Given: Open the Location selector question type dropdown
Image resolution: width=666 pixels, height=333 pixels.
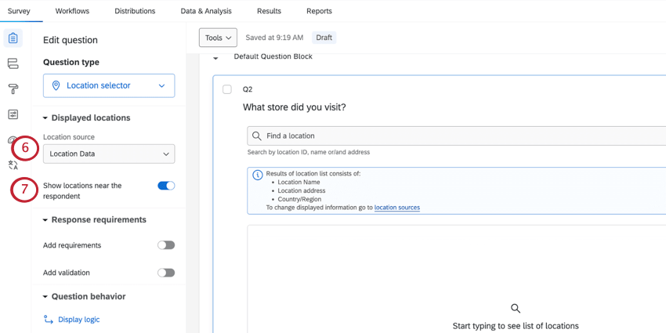Looking at the screenshot, I should (x=109, y=86).
